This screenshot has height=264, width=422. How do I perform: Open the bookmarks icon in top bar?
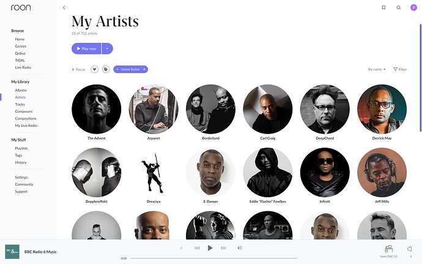[x=383, y=7]
